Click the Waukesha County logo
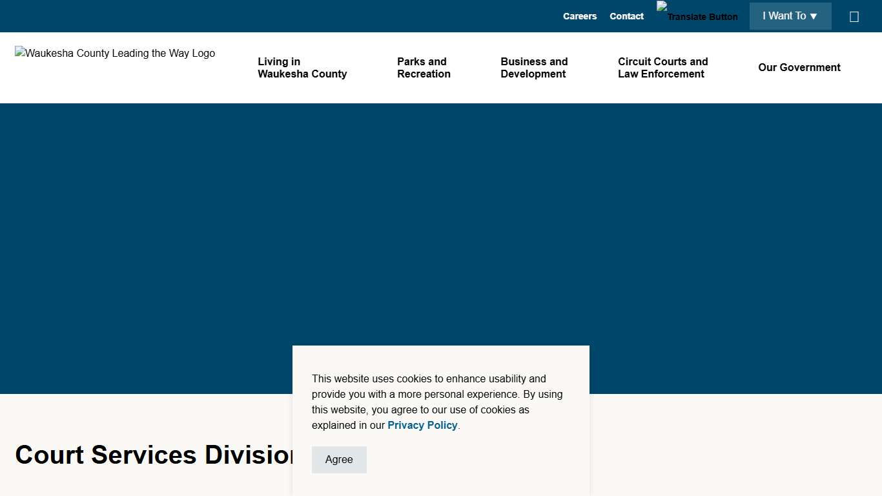Viewport: 882px width, 496px height. point(115,53)
